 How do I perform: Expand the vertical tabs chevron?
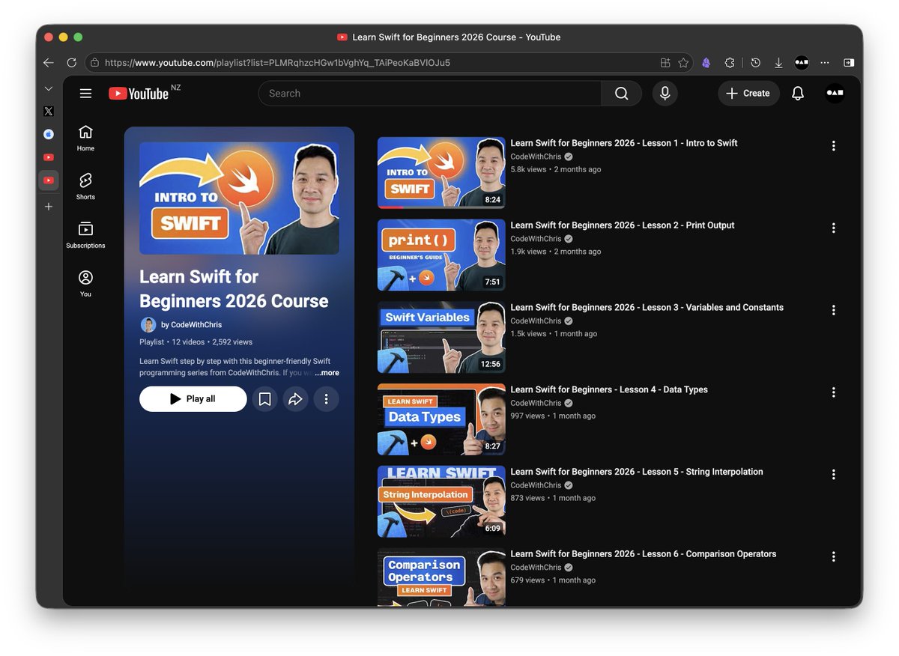tap(49, 88)
